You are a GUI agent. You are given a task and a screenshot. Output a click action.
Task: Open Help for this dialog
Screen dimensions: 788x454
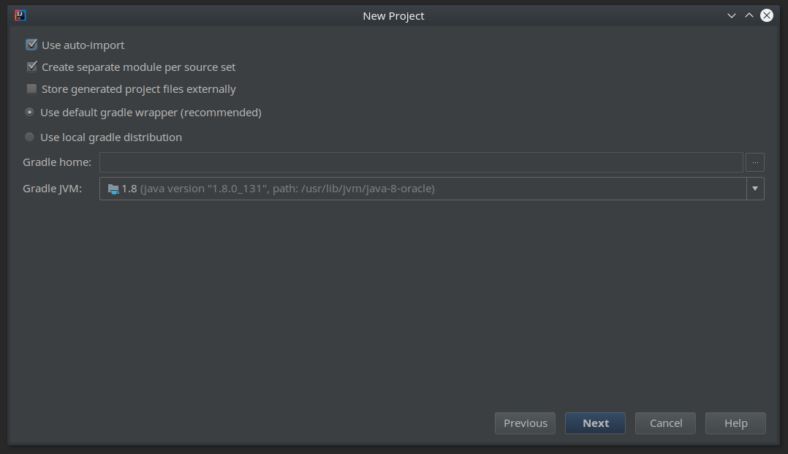[x=735, y=423]
